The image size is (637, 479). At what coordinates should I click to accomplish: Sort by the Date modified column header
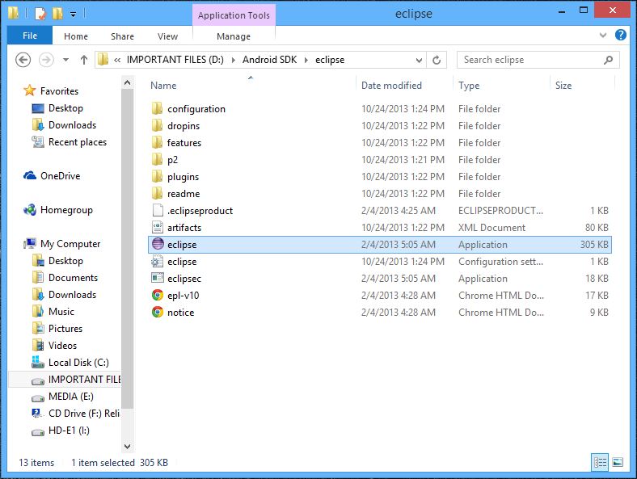(391, 86)
